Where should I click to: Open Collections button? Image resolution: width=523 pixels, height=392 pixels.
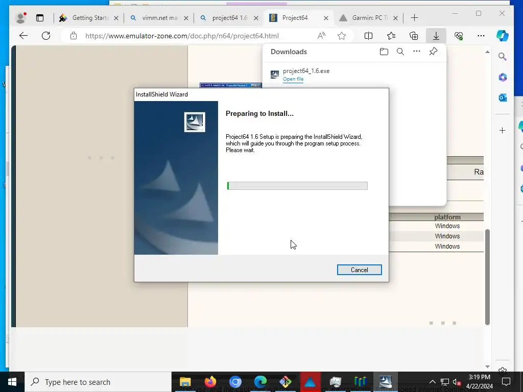click(414, 36)
